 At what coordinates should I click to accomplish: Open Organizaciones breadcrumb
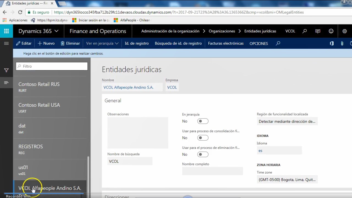(222, 31)
